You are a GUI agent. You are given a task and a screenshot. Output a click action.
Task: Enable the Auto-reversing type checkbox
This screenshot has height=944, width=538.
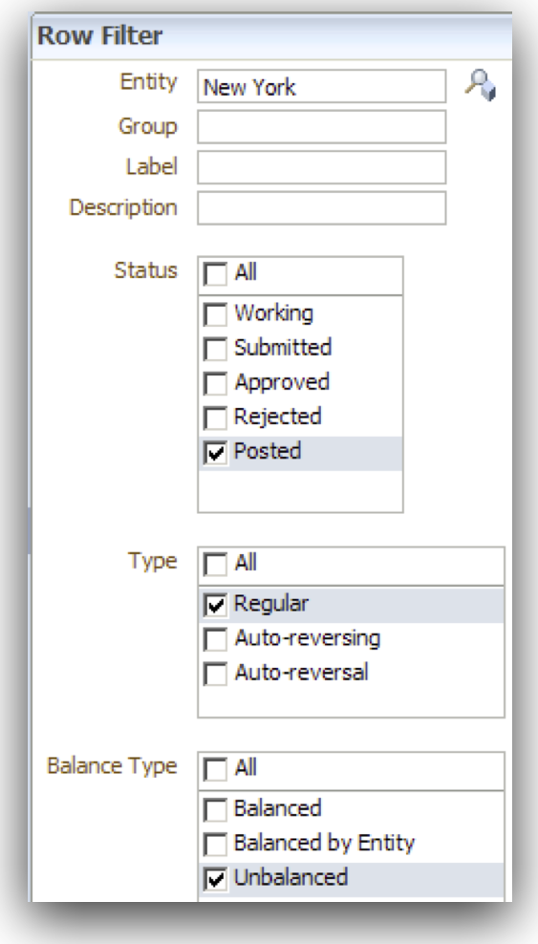pyautogui.click(x=215, y=639)
